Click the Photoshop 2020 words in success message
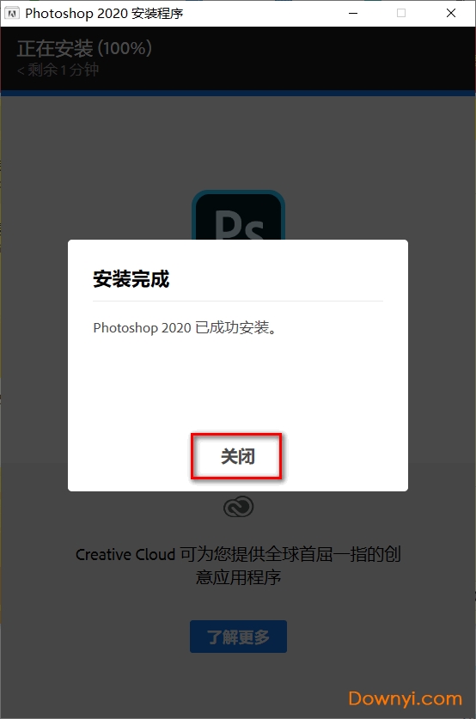Viewport: 476px width, 719px height. click(142, 328)
